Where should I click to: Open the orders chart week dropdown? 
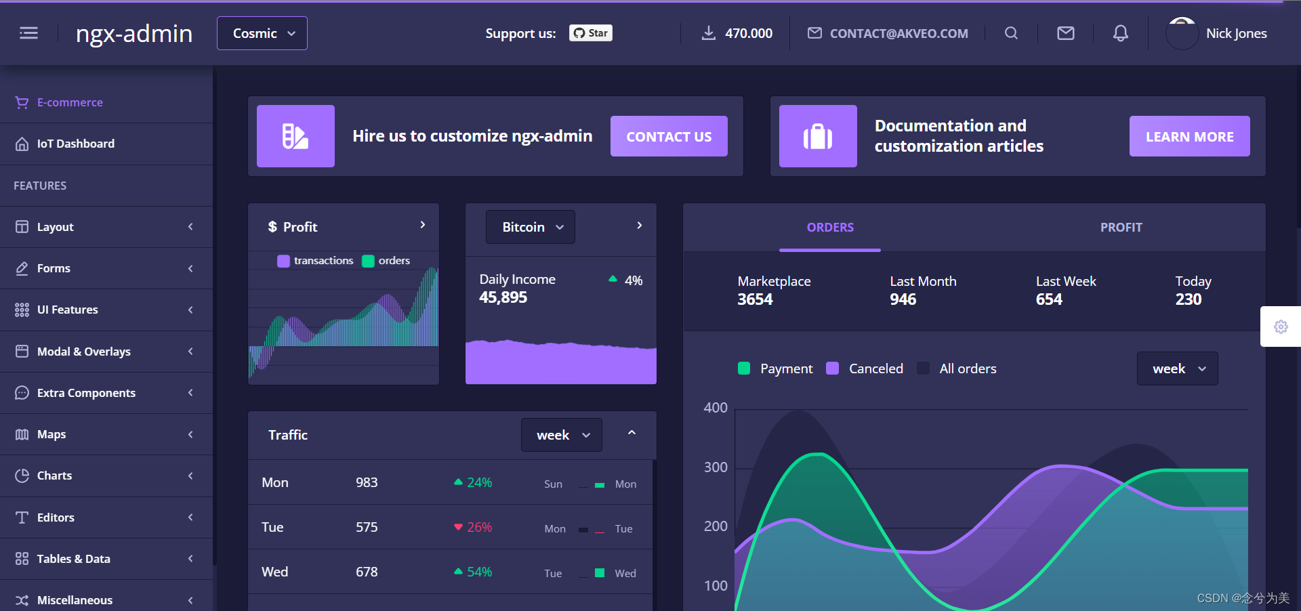1178,368
